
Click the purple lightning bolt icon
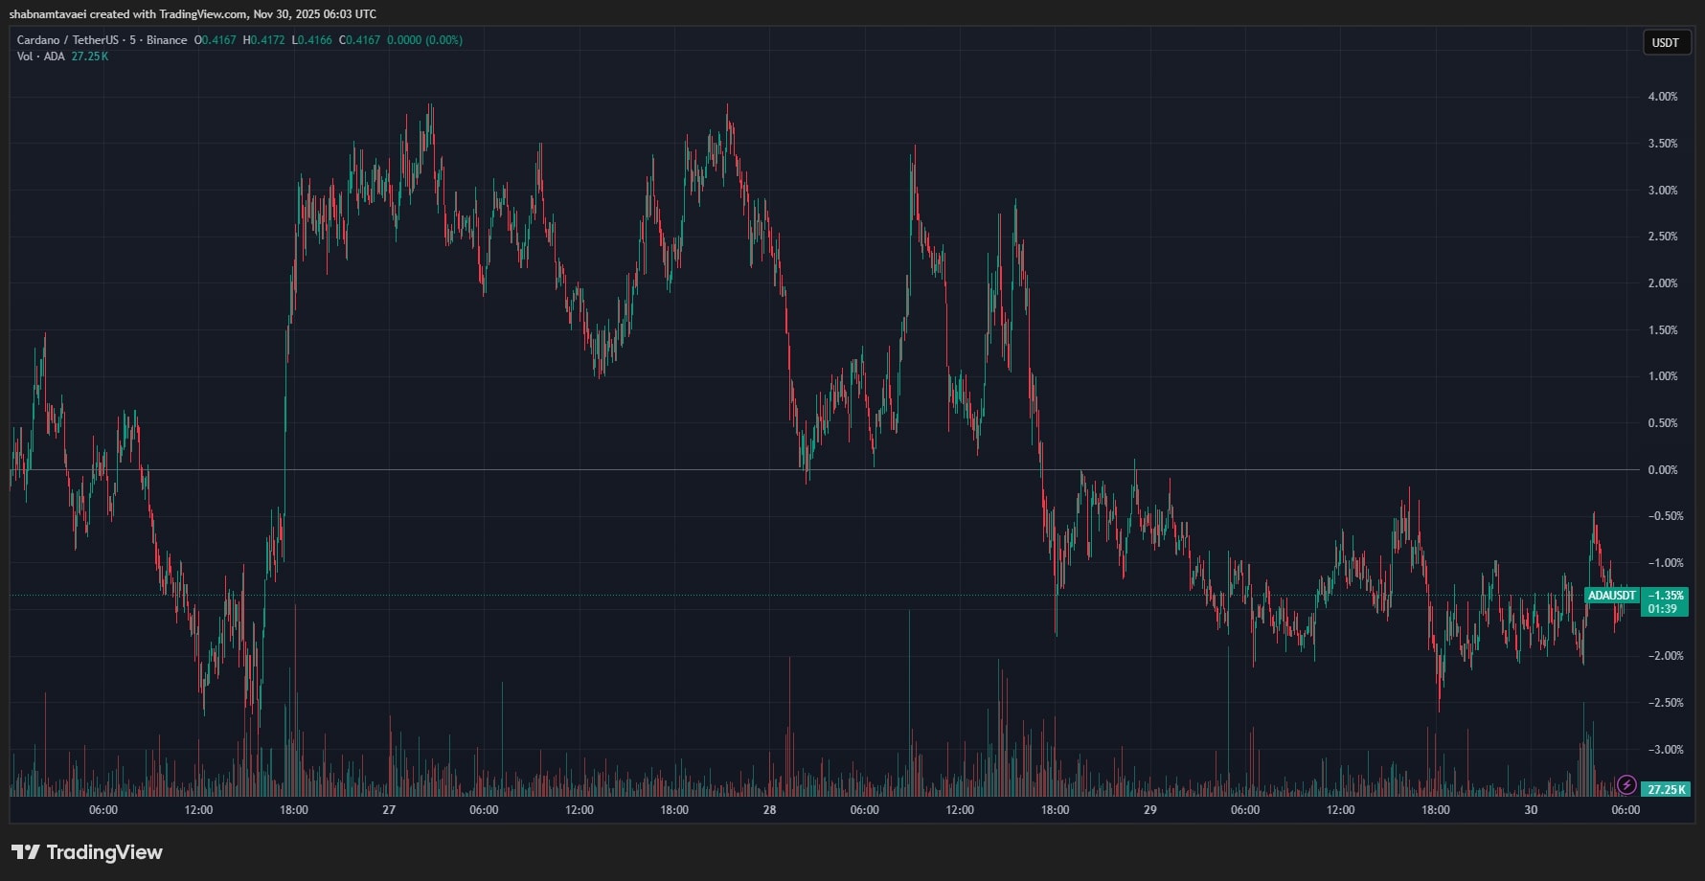1625,785
